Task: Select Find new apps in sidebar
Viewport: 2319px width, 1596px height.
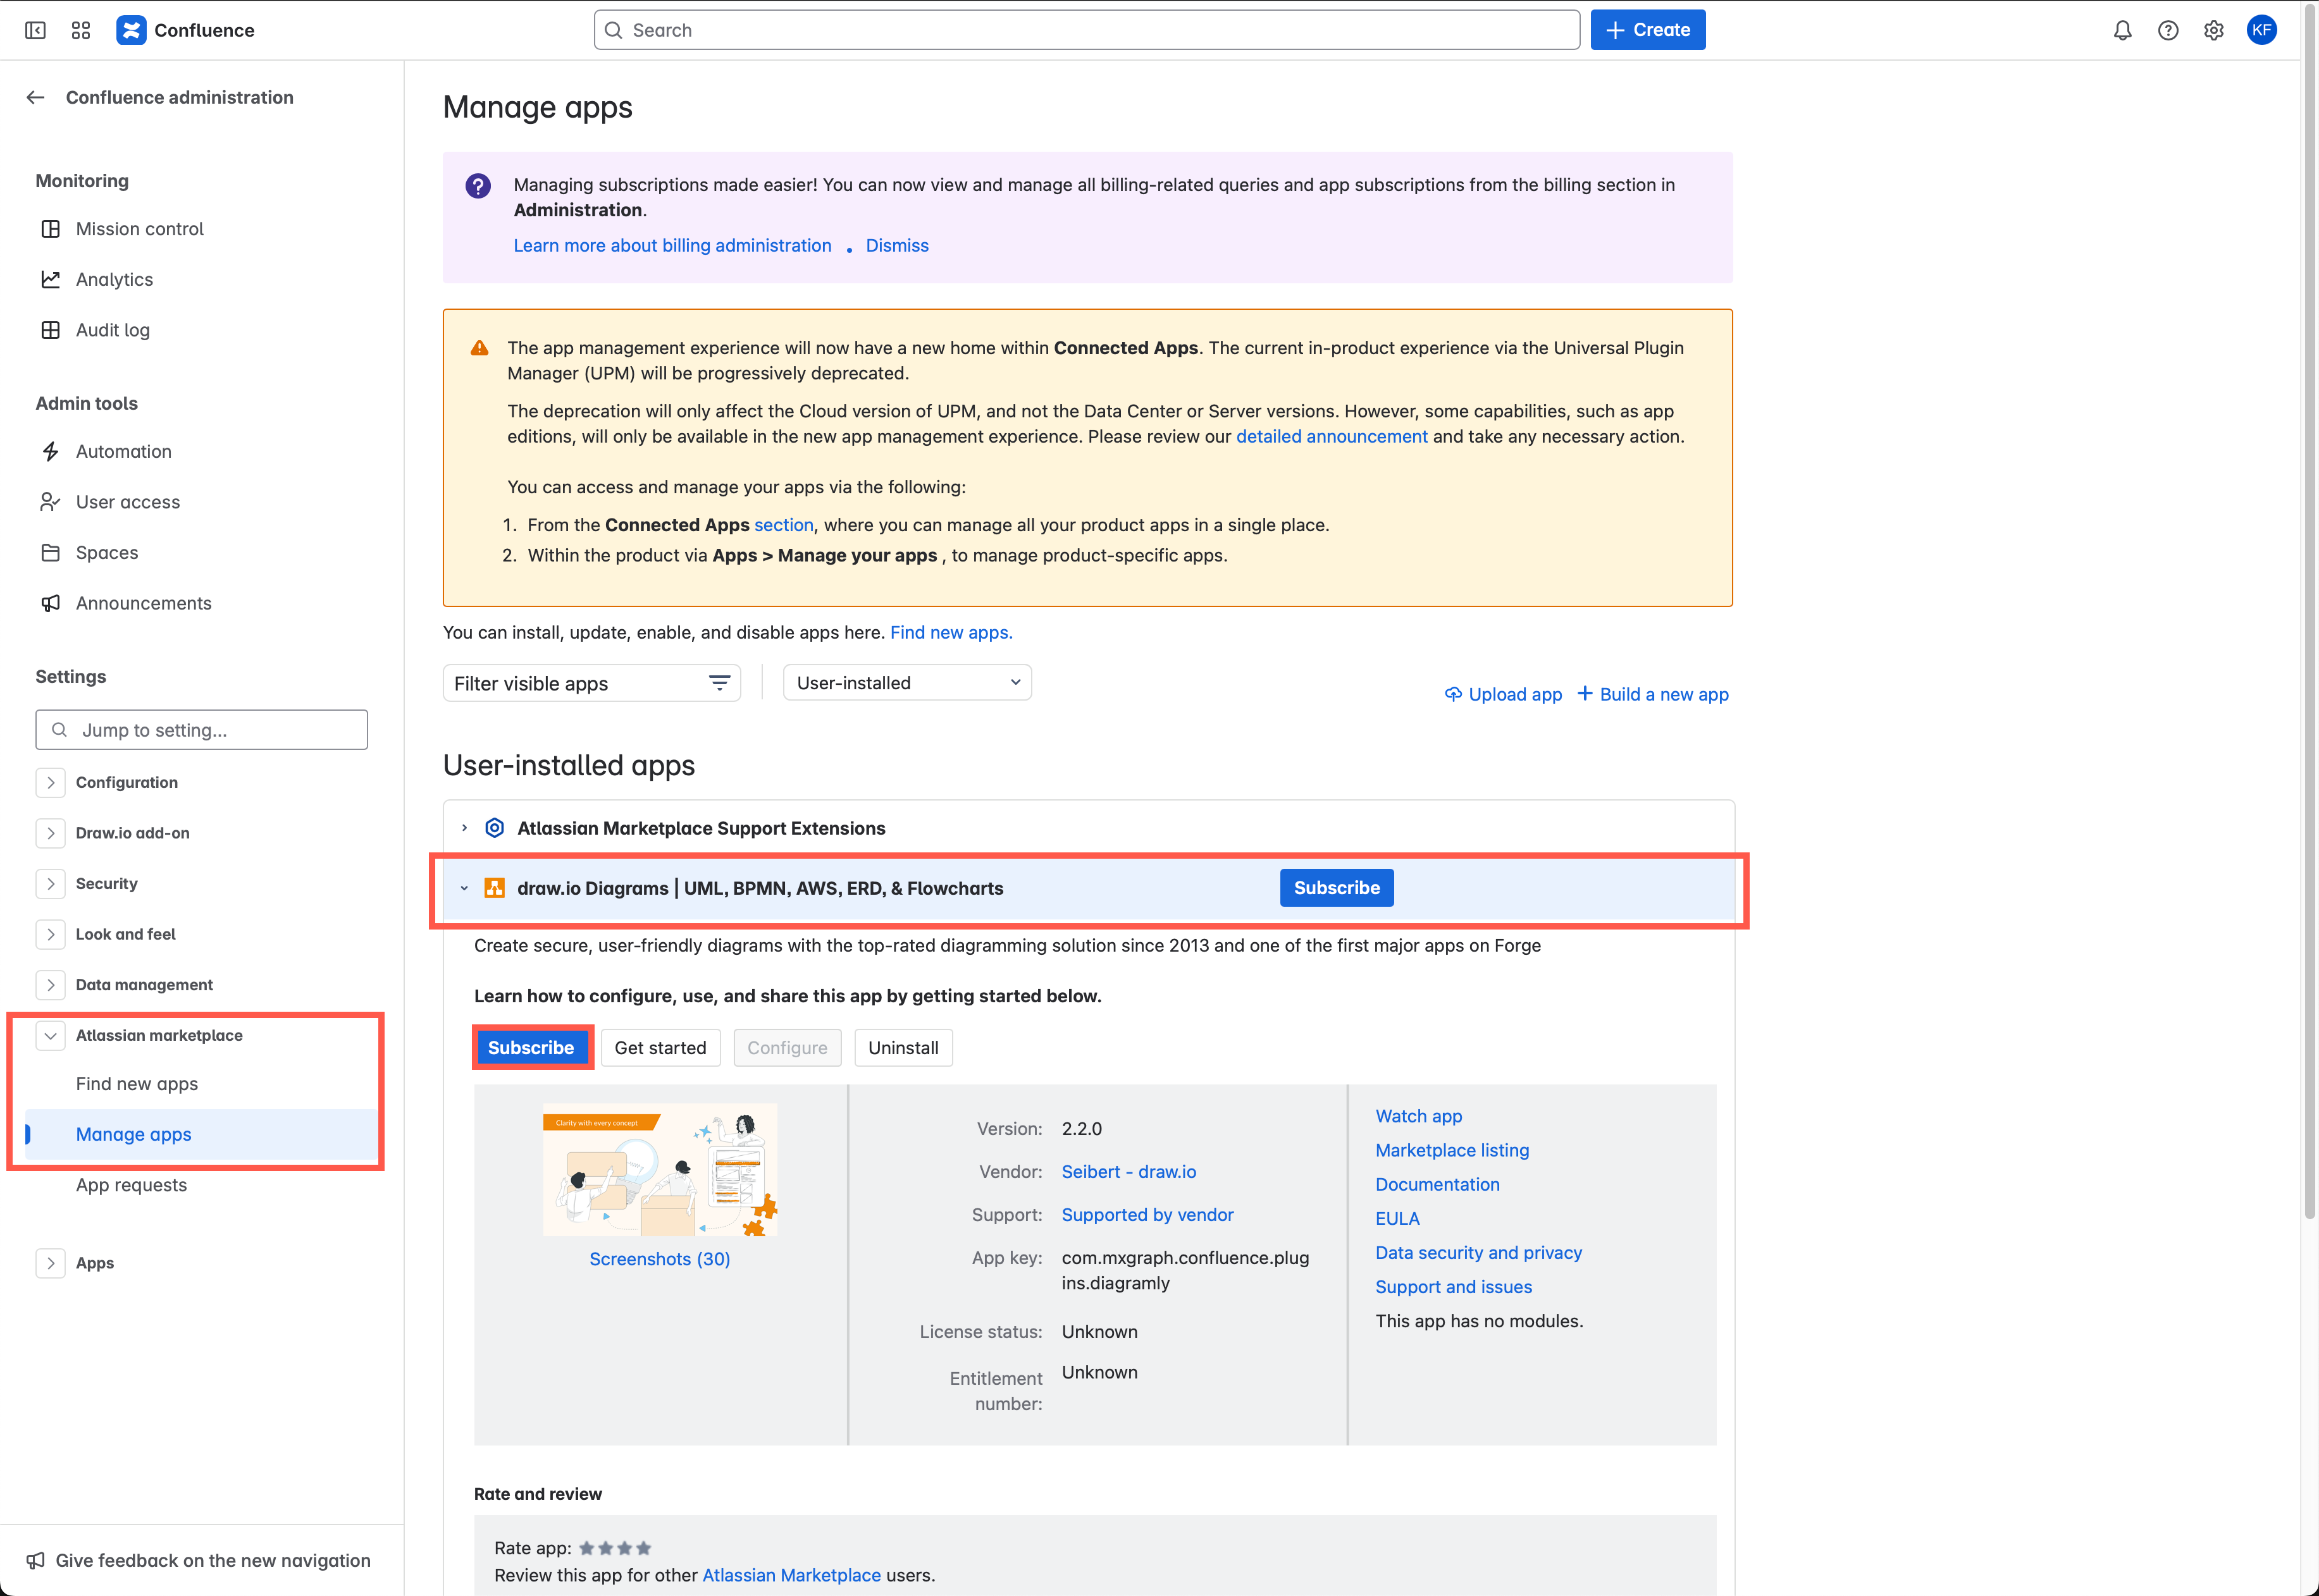Action: tap(136, 1083)
